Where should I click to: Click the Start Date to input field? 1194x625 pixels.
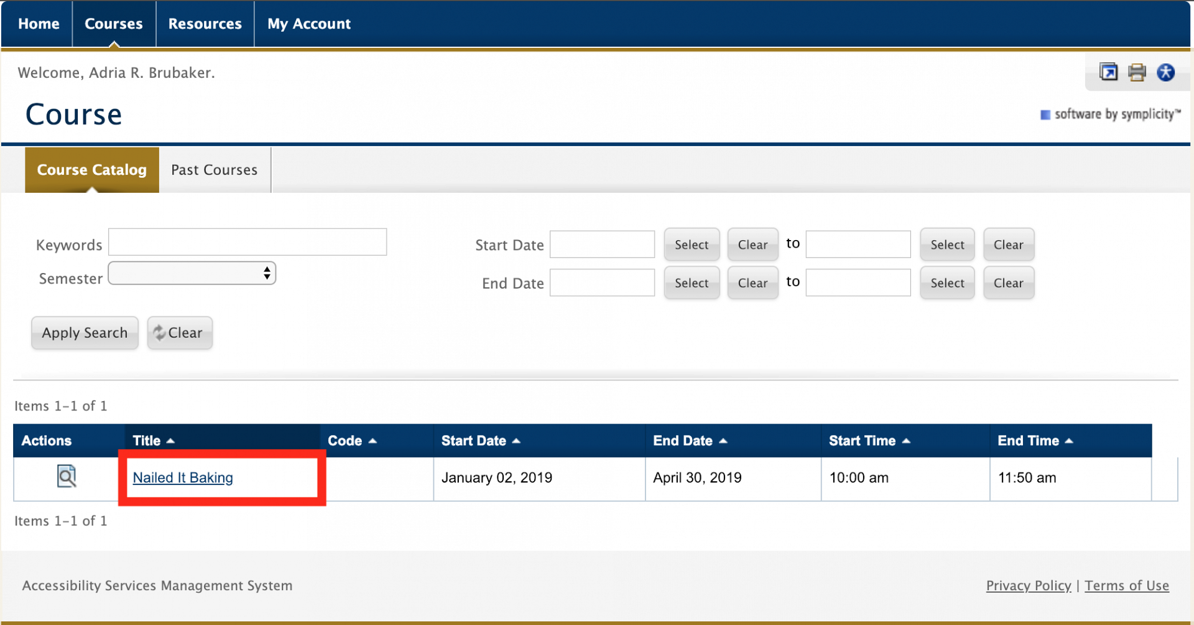click(858, 244)
